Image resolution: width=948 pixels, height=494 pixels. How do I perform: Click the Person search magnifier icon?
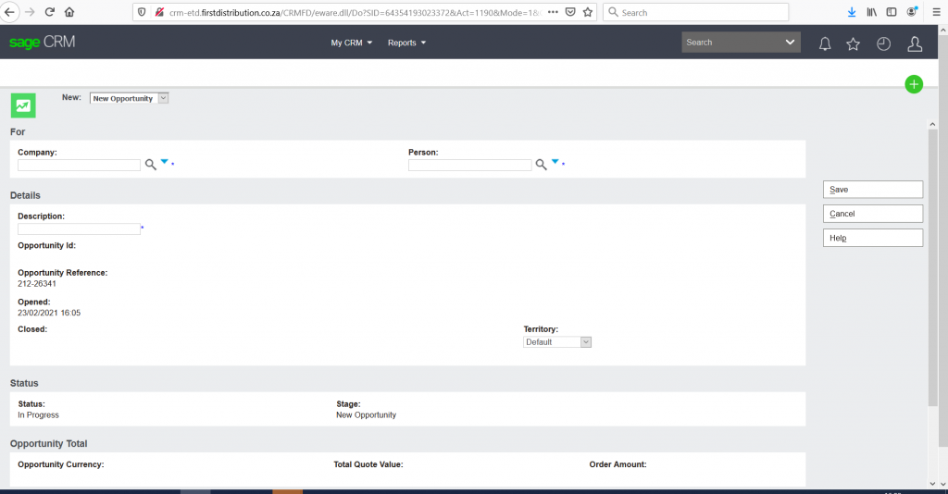pos(541,165)
